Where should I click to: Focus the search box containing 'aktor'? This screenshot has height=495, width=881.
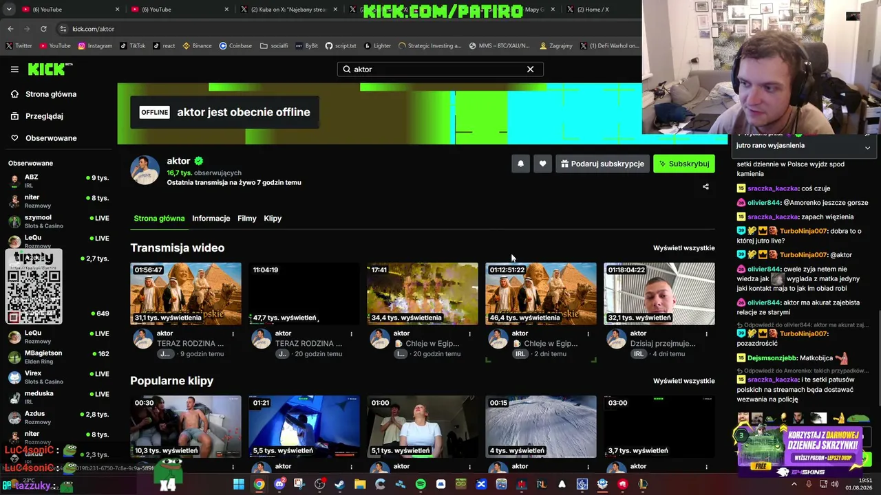(x=440, y=69)
